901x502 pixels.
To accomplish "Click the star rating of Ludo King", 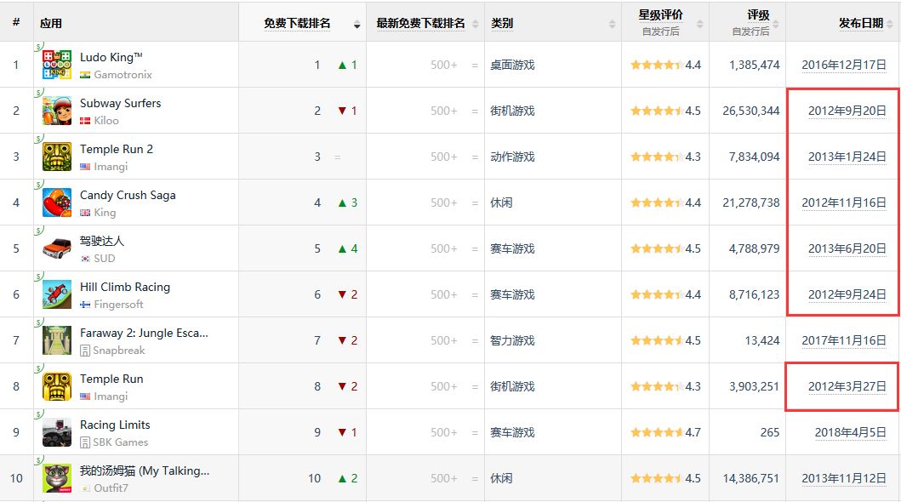I will coord(656,65).
